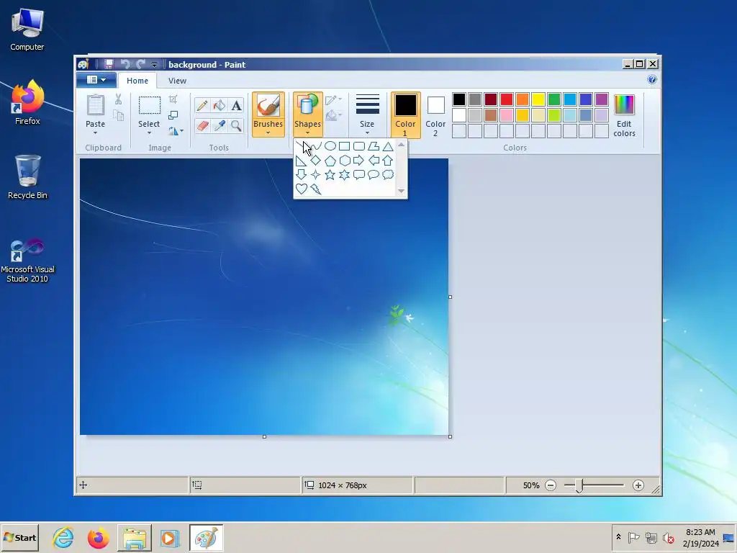This screenshot has height=553, width=737.
Task: Expand the Select dropdown arrow
Action: [x=149, y=132]
